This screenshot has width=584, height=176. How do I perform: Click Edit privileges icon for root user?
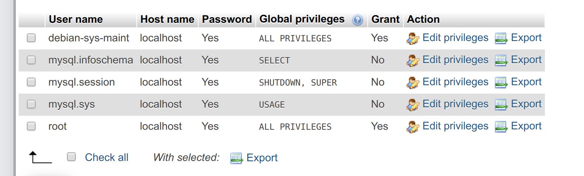(x=412, y=127)
